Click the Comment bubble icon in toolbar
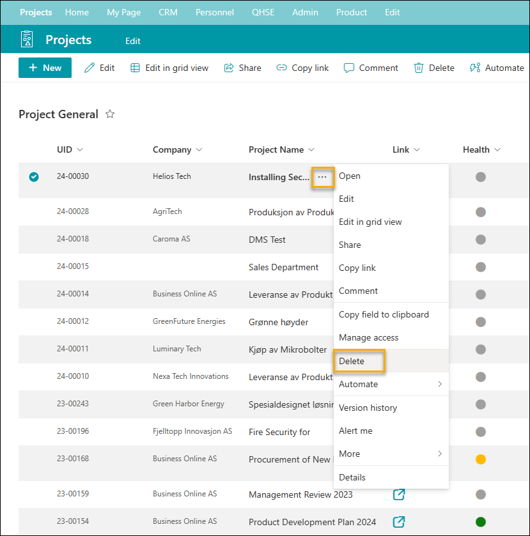Screen dimensions: 530x536 click(348, 68)
